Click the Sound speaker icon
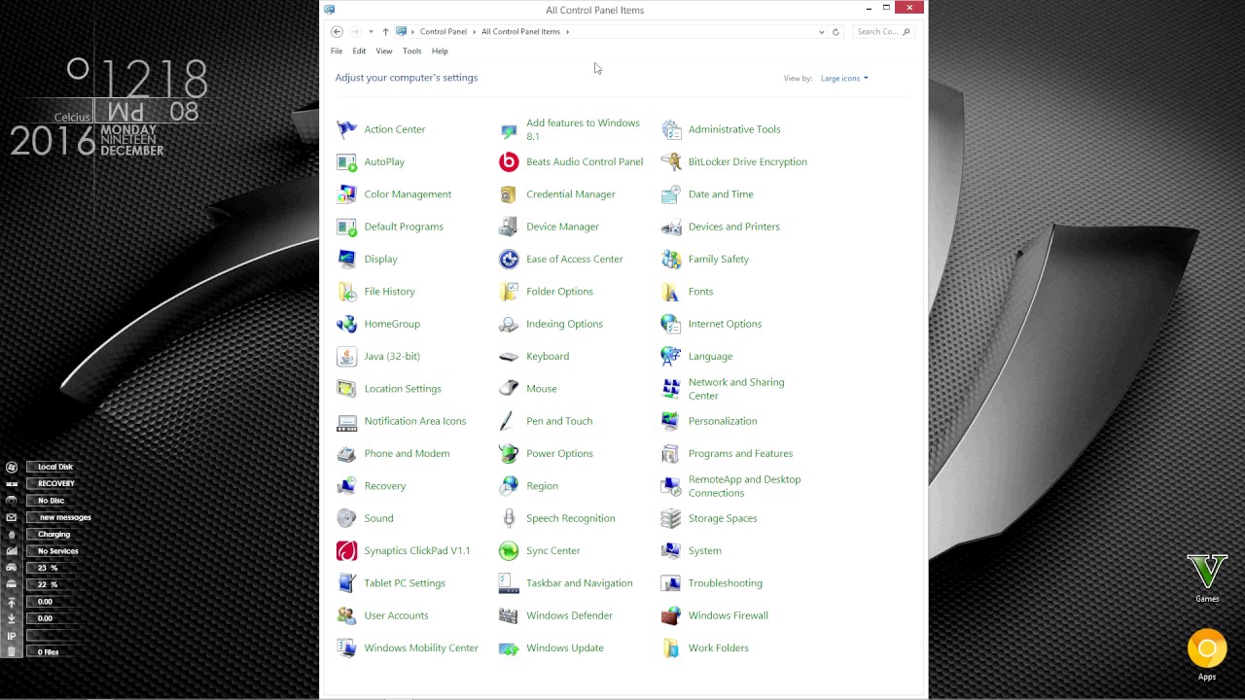This screenshot has height=700, width=1245. coord(346,518)
